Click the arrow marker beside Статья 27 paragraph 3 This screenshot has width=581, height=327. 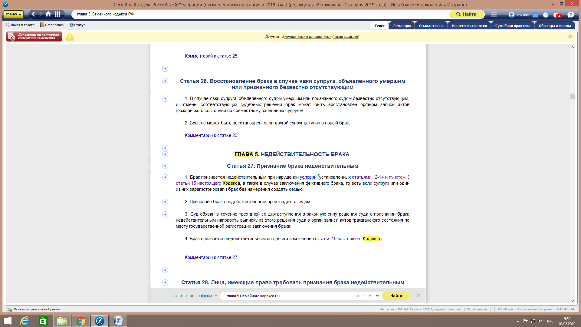165,214
